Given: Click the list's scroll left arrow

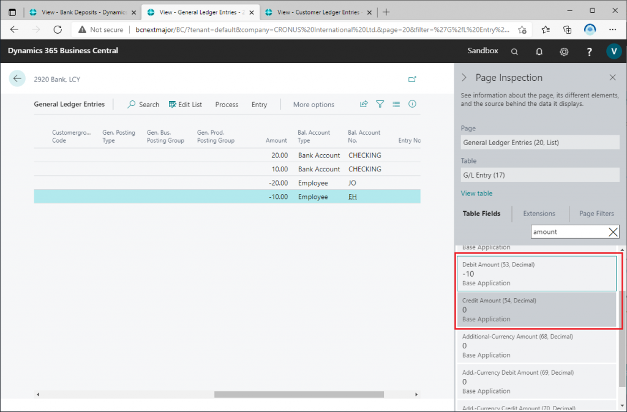Looking at the screenshot, I should (x=38, y=394).
